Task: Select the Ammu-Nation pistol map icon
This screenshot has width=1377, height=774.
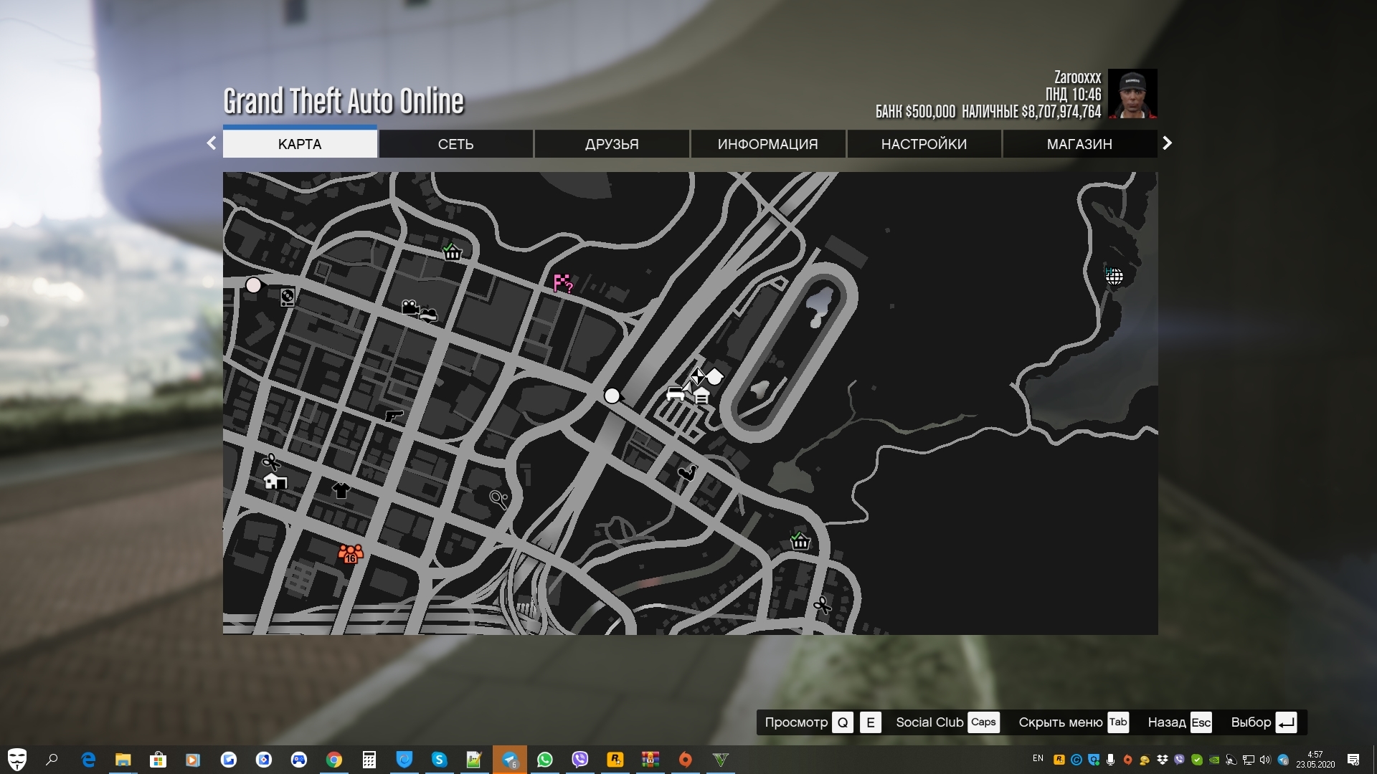Action: tap(394, 416)
